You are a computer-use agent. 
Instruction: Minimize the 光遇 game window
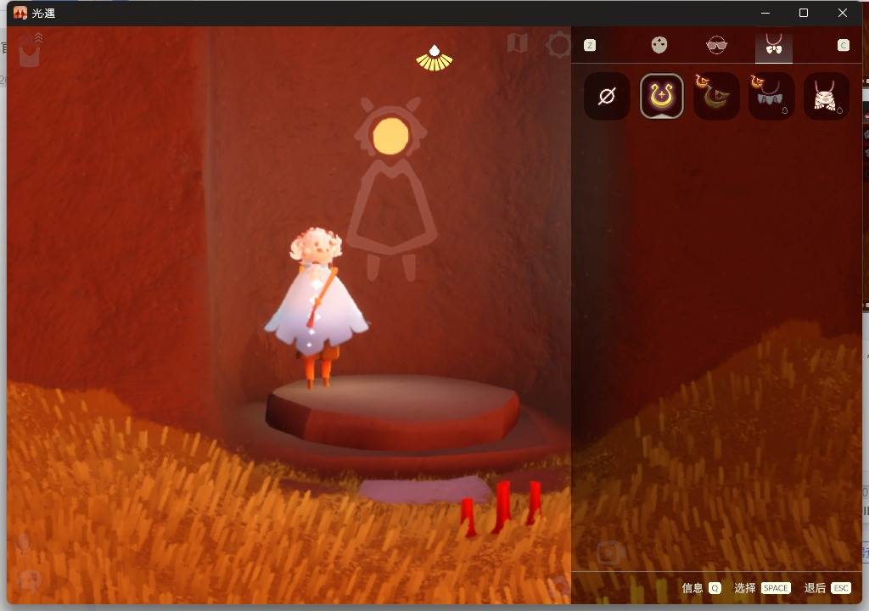click(766, 13)
